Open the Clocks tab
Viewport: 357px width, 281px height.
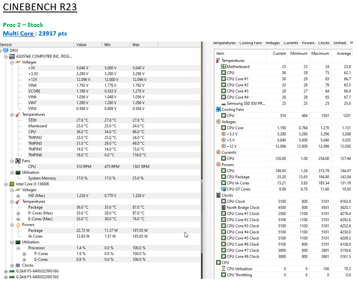324,43
